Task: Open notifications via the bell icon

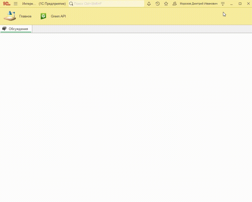Action: click(x=149, y=4)
